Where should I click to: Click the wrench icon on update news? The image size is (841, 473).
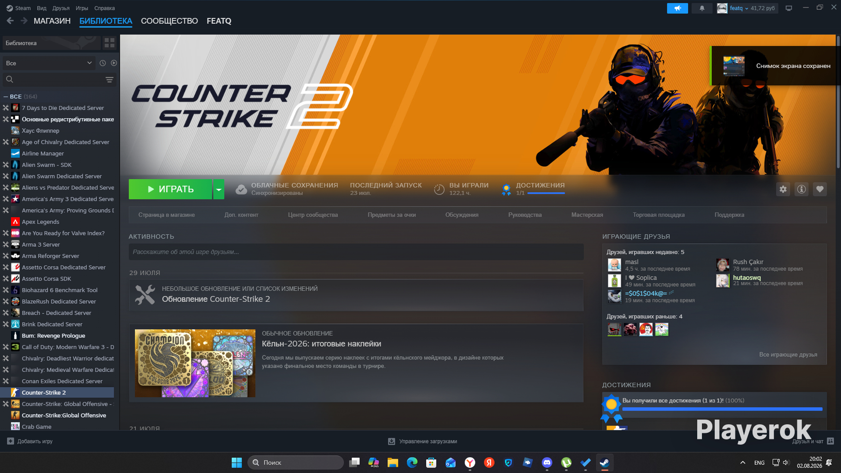145,295
